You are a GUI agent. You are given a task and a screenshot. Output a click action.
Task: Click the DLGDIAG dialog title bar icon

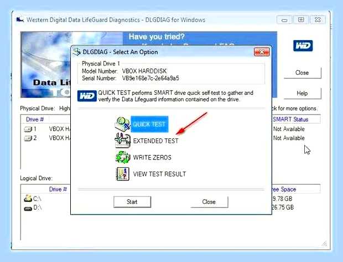(x=77, y=52)
